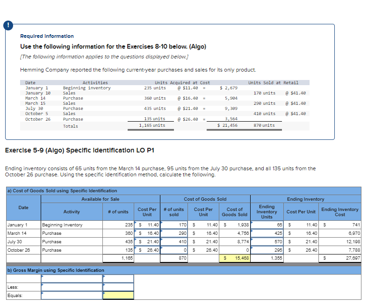The image size is (375, 305).
Task: Edit October 26 cost per unit 26.40
Action: point(147,250)
